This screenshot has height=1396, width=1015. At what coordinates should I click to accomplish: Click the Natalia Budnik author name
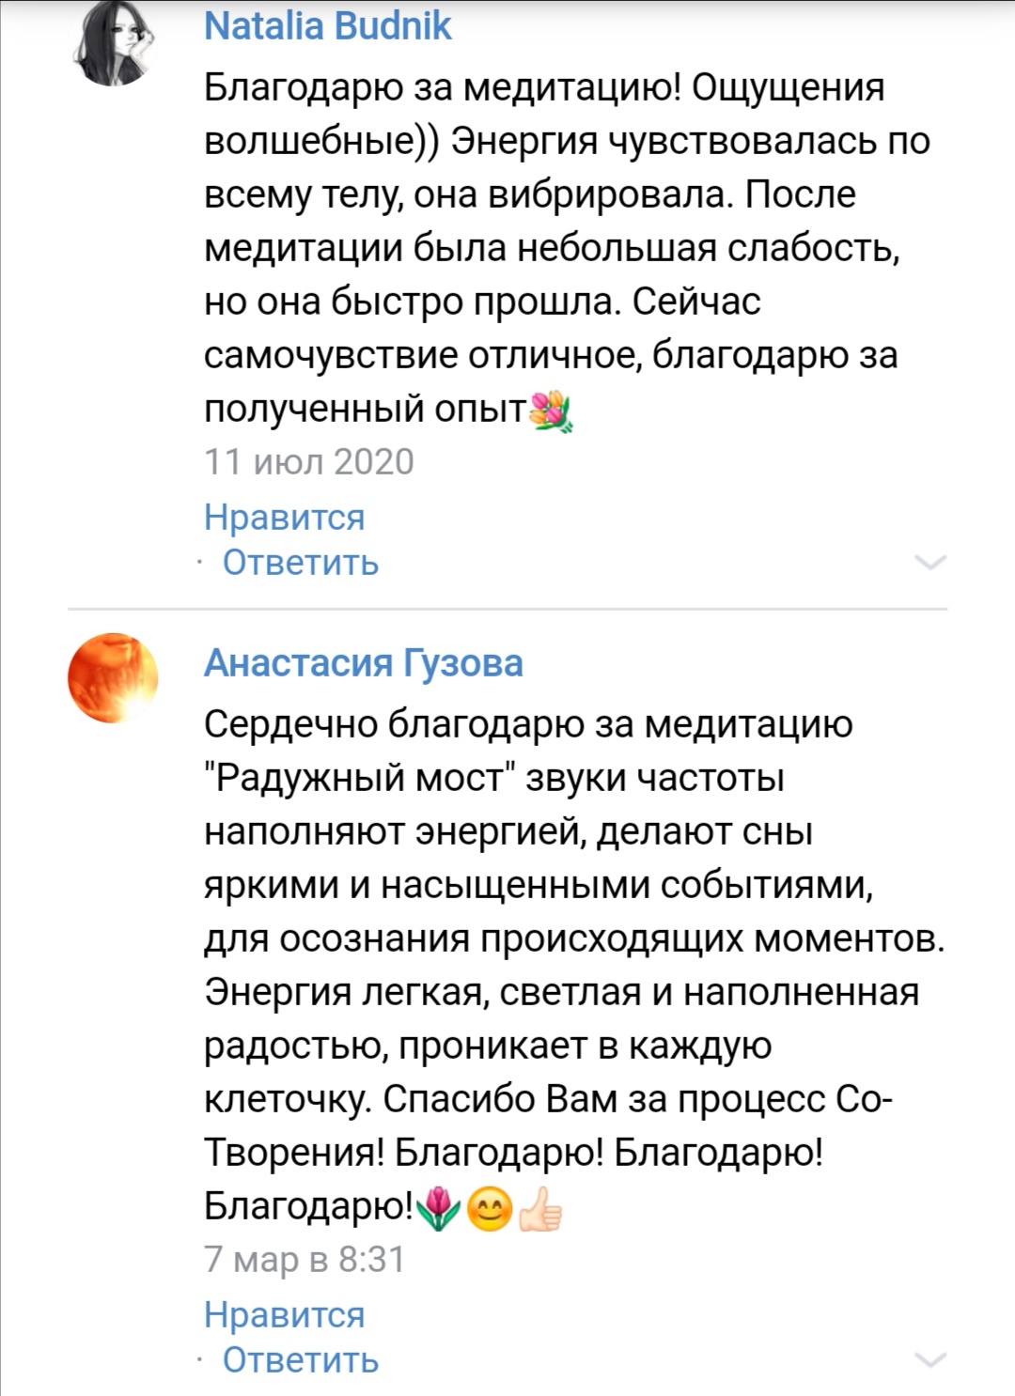(328, 26)
